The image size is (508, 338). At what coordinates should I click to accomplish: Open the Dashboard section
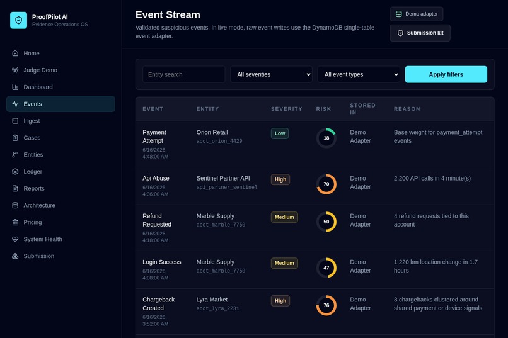(61, 87)
